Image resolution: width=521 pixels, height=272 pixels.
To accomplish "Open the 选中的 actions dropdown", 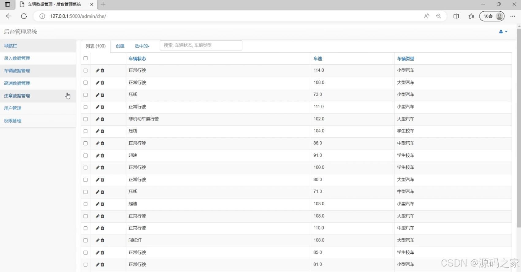I will point(142,46).
